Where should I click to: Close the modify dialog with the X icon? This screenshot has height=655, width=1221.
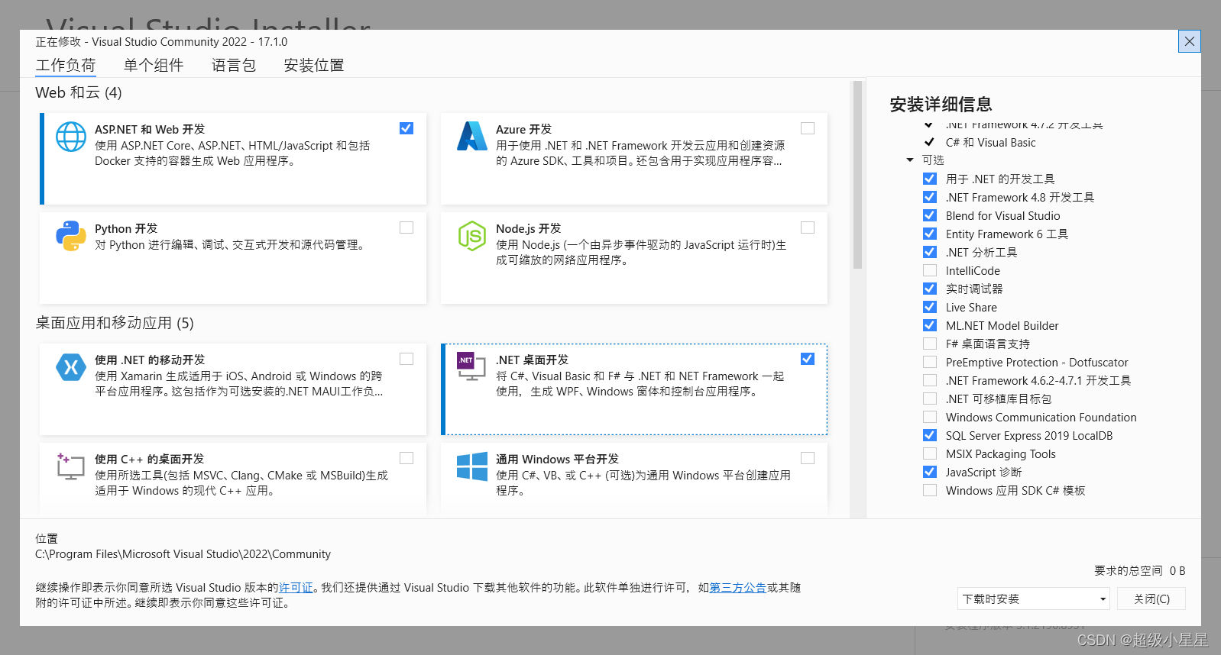(x=1190, y=41)
